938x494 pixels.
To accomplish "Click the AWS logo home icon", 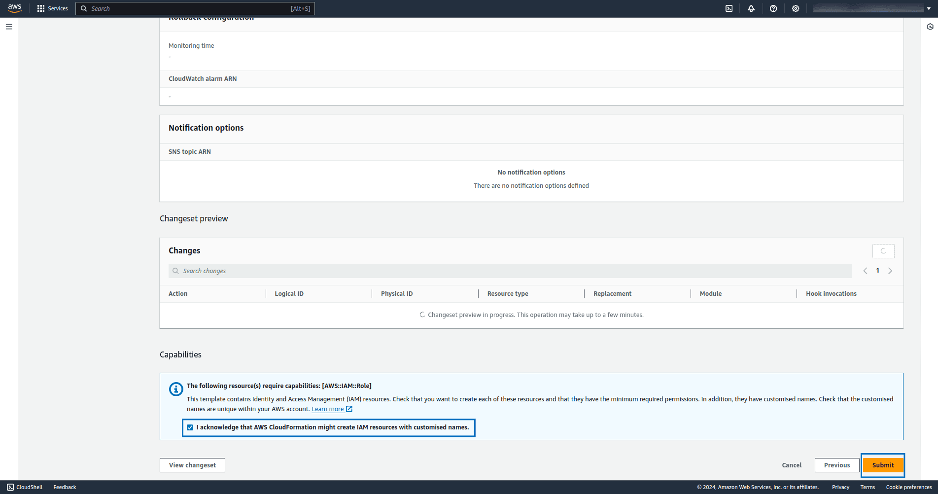I will pos(15,8).
